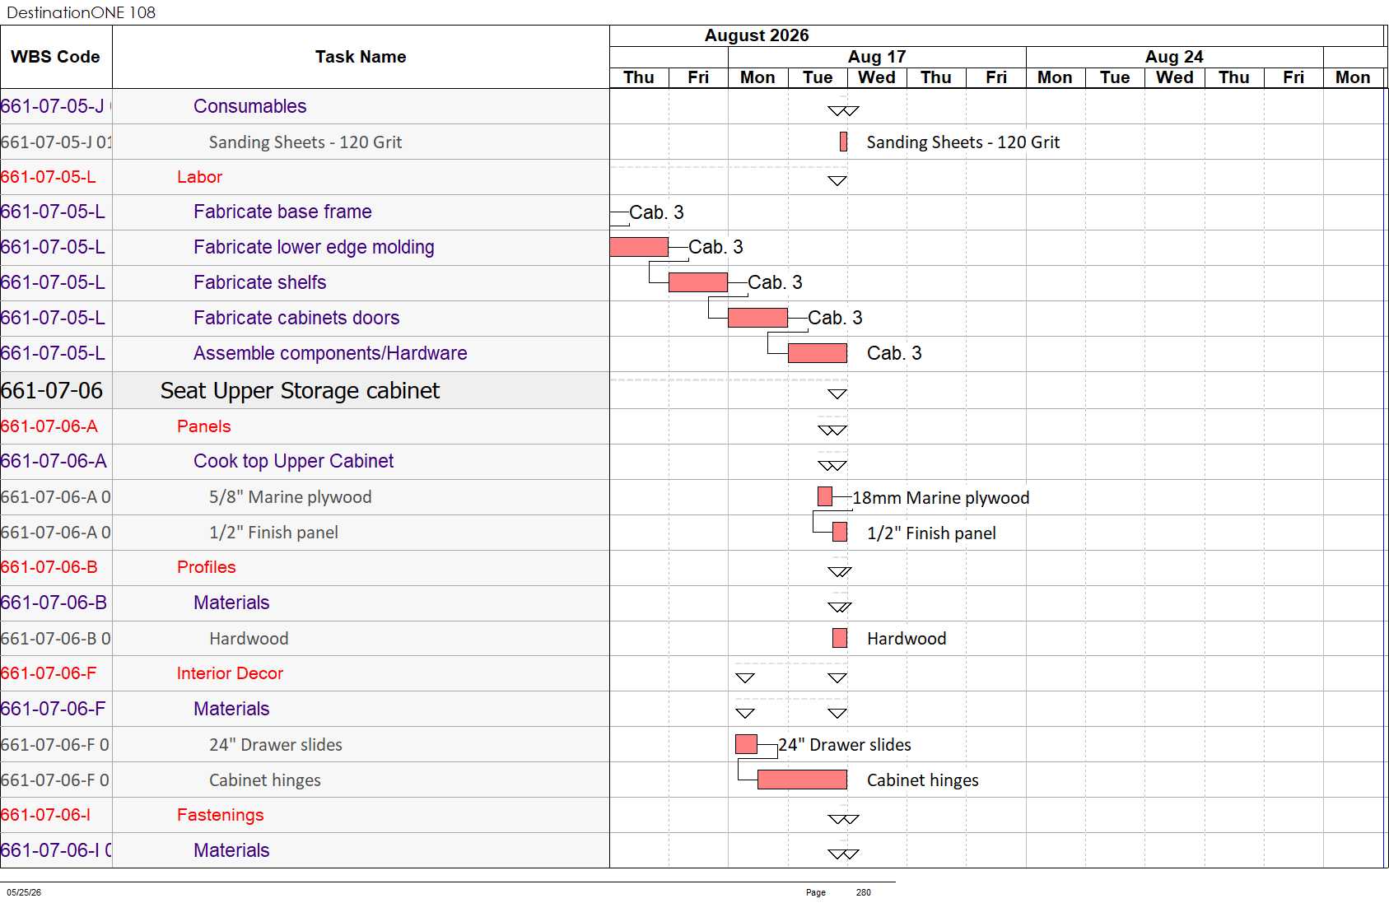Click the 18mm Marine plywood bar label
This screenshot has height=903, width=1389.
(x=941, y=498)
